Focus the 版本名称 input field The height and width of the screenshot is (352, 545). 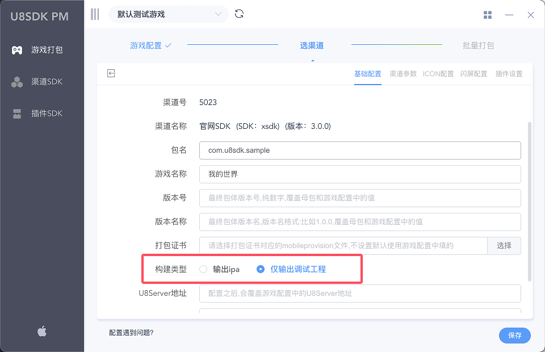pos(360,221)
